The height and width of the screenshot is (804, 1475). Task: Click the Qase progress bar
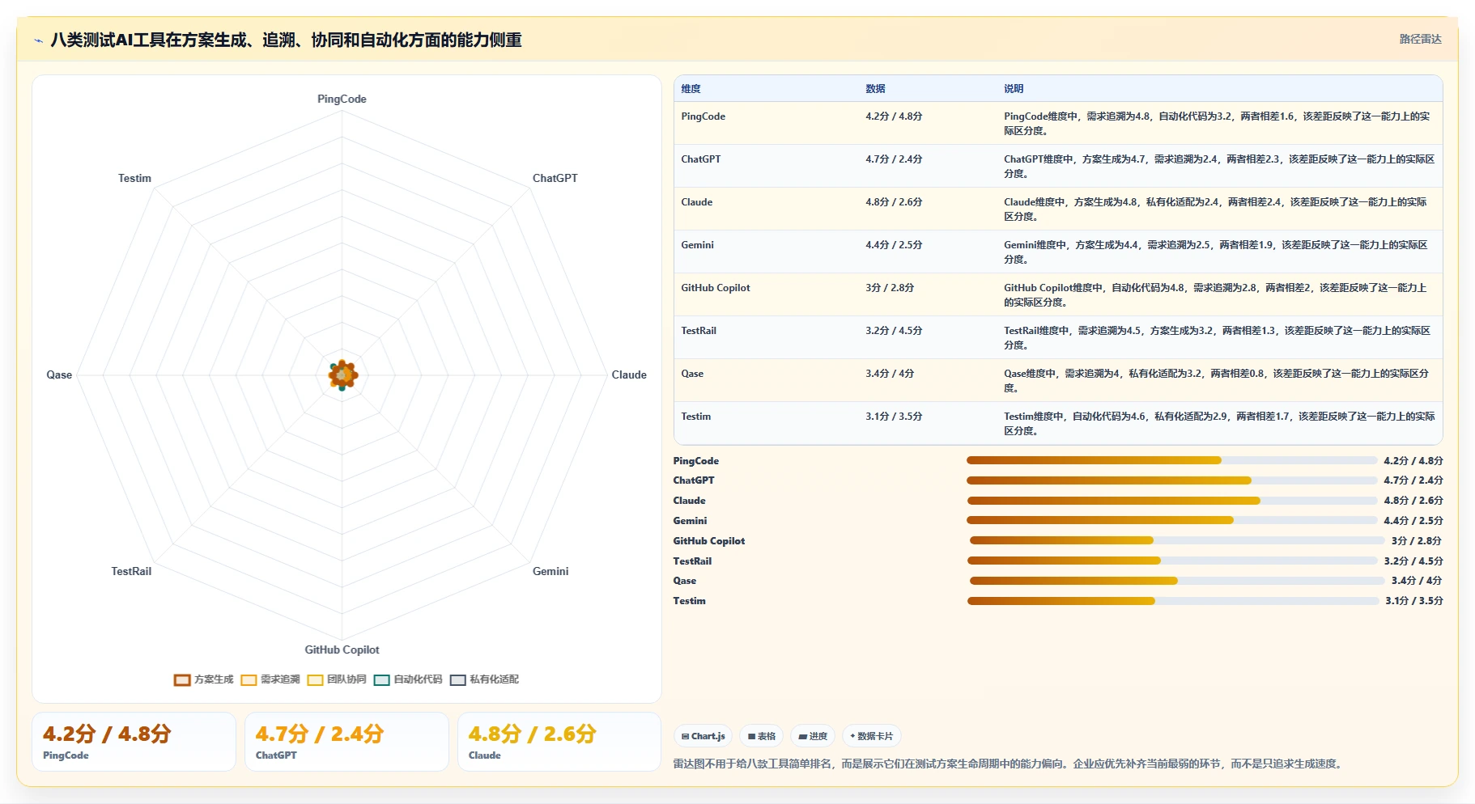point(1177,581)
